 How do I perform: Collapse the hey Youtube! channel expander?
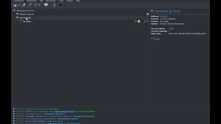(x=14, y=18)
